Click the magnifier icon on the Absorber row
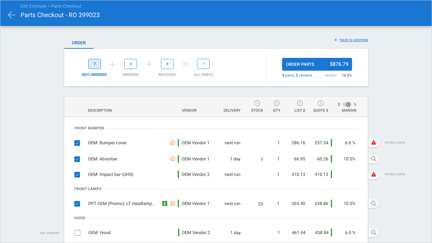The width and height of the screenshot is (432, 243). pos(373,159)
